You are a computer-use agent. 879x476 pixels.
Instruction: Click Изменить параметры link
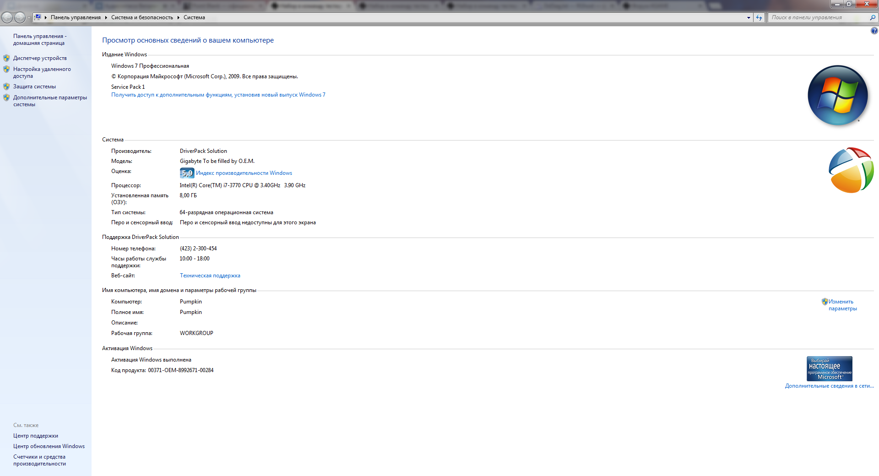click(x=842, y=305)
